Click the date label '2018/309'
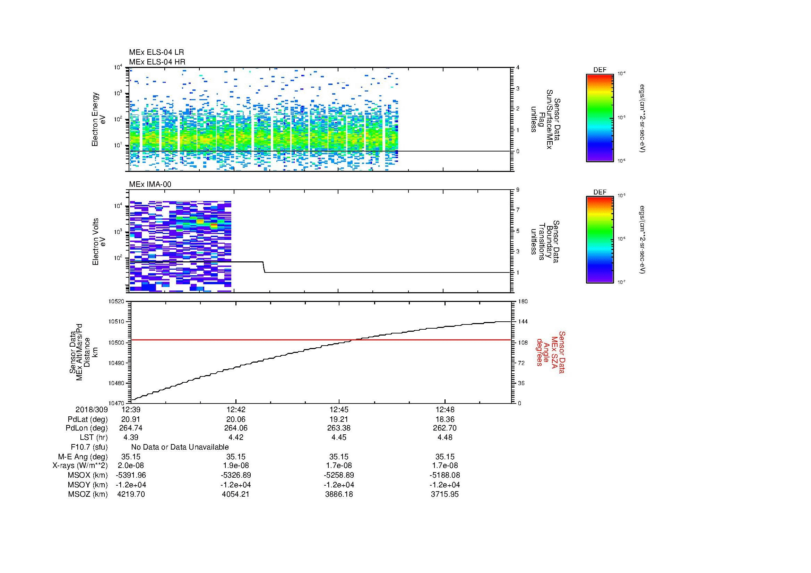The width and height of the screenshot is (811, 573). [x=92, y=410]
